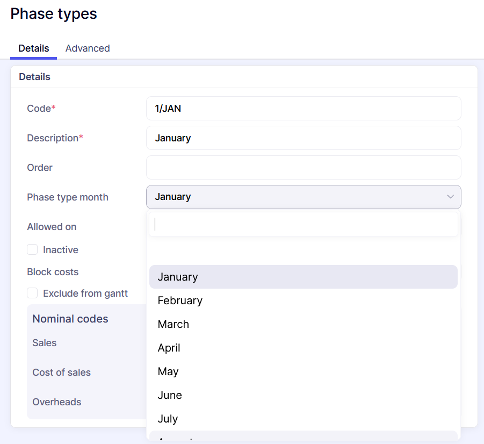This screenshot has width=484, height=444.
Task: Click the chevron arrow on Phase type month
Action: tap(450, 197)
